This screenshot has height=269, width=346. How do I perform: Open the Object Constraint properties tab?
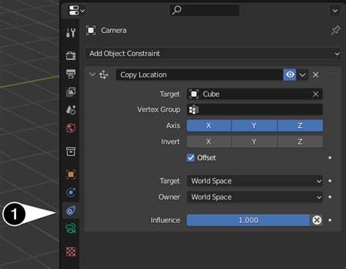pos(71,211)
